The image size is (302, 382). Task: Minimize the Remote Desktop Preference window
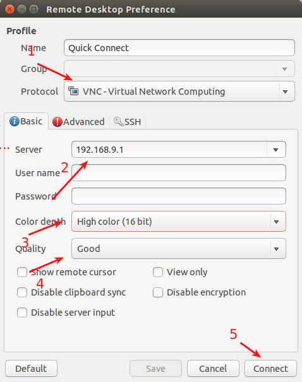coord(21,9)
